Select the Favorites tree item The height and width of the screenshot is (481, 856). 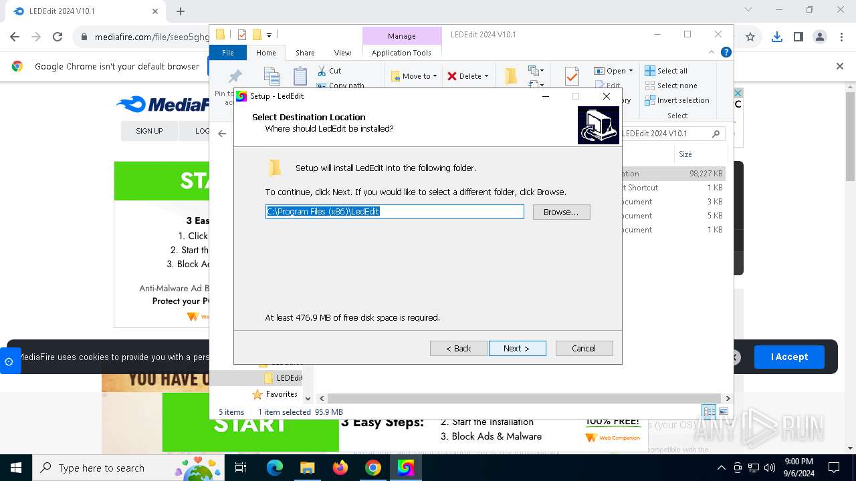pos(282,394)
